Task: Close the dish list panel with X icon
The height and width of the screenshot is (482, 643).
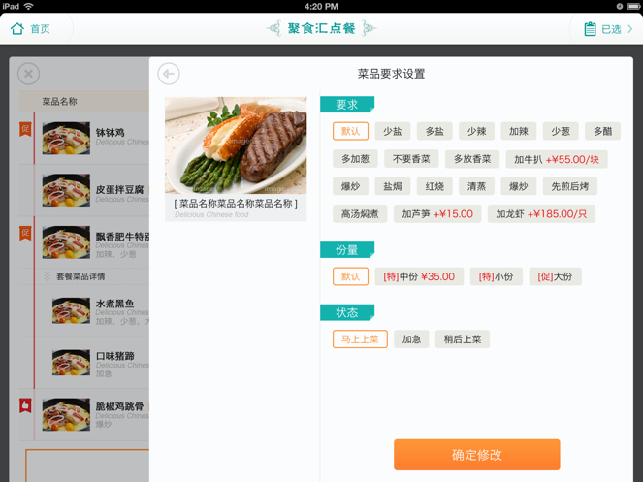Action: [28, 74]
